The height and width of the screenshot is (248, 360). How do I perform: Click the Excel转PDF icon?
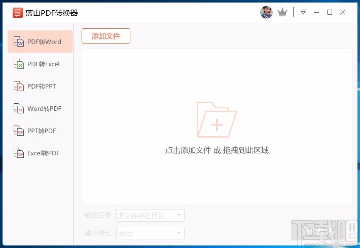(19, 153)
